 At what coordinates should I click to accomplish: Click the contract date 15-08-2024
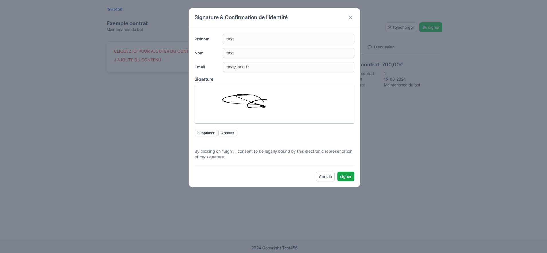[x=395, y=79]
